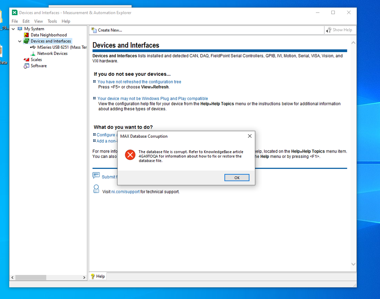The height and width of the screenshot is (299, 380).
Task: Click the content pane scroll up arrow
Action: click(x=353, y=43)
